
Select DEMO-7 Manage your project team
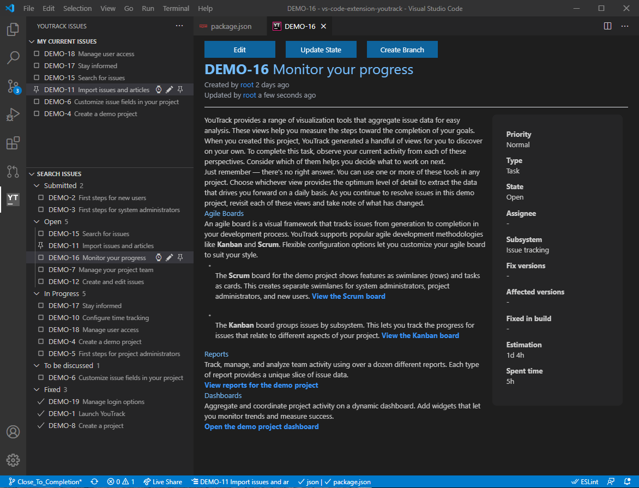coord(110,270)
